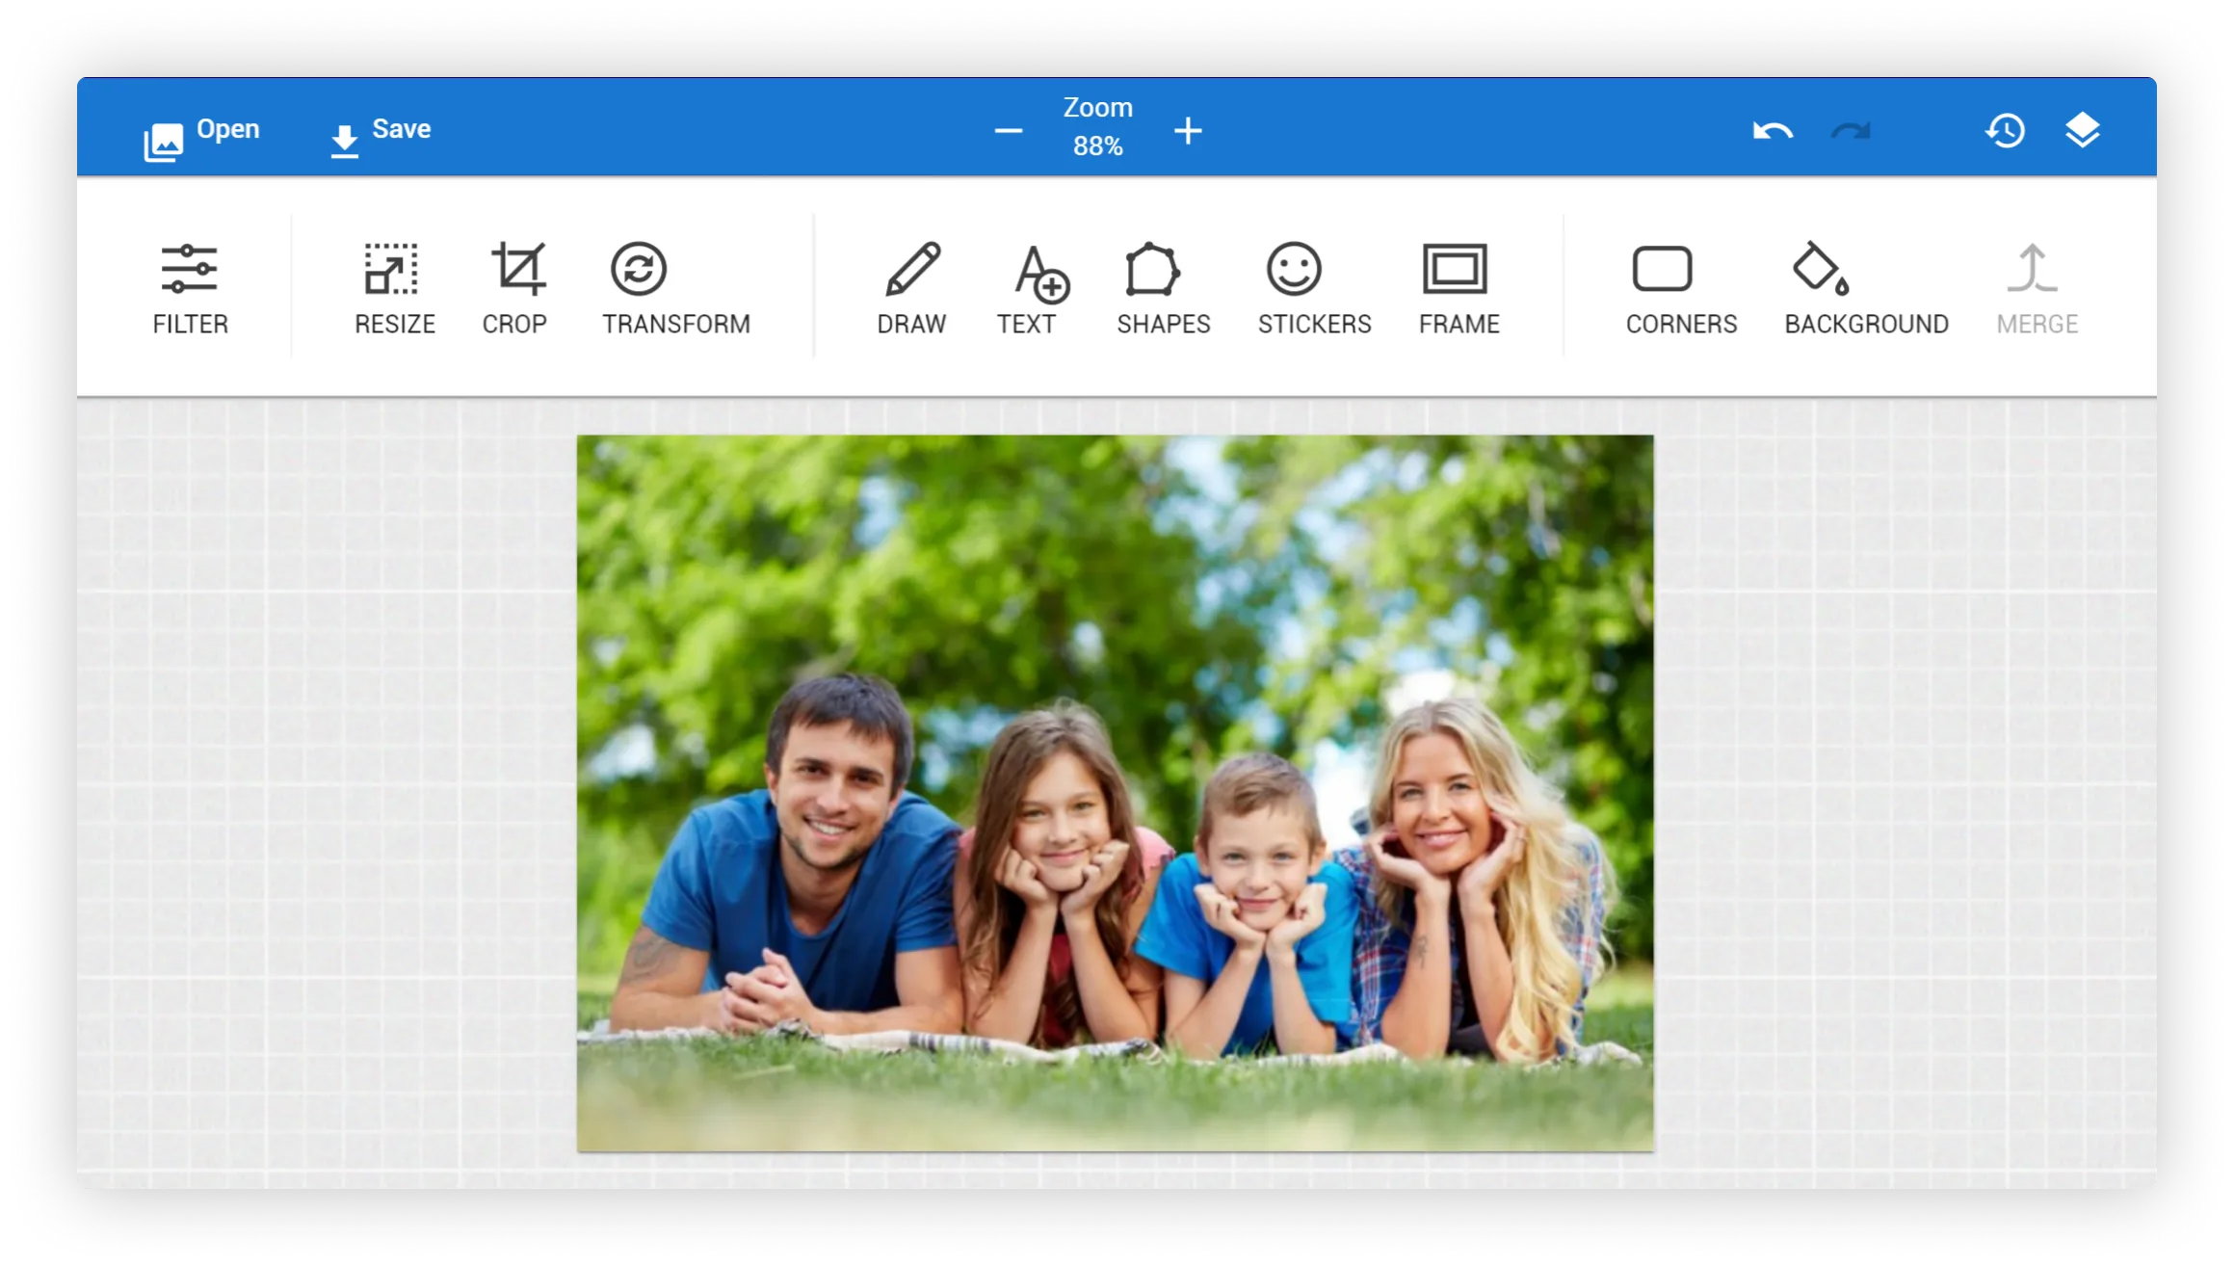Open the Crop tool
This screenshot has height=1266, width=2234.
click(x=515, y=284)
